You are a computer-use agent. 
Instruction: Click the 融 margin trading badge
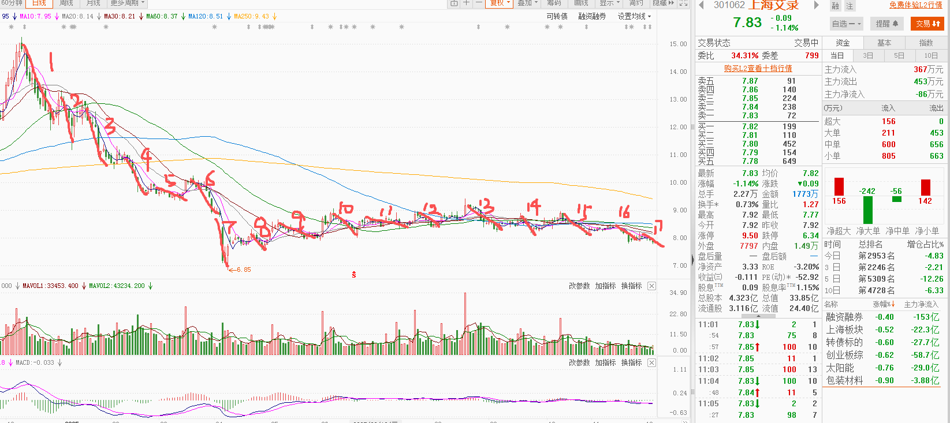click(836, 6)
